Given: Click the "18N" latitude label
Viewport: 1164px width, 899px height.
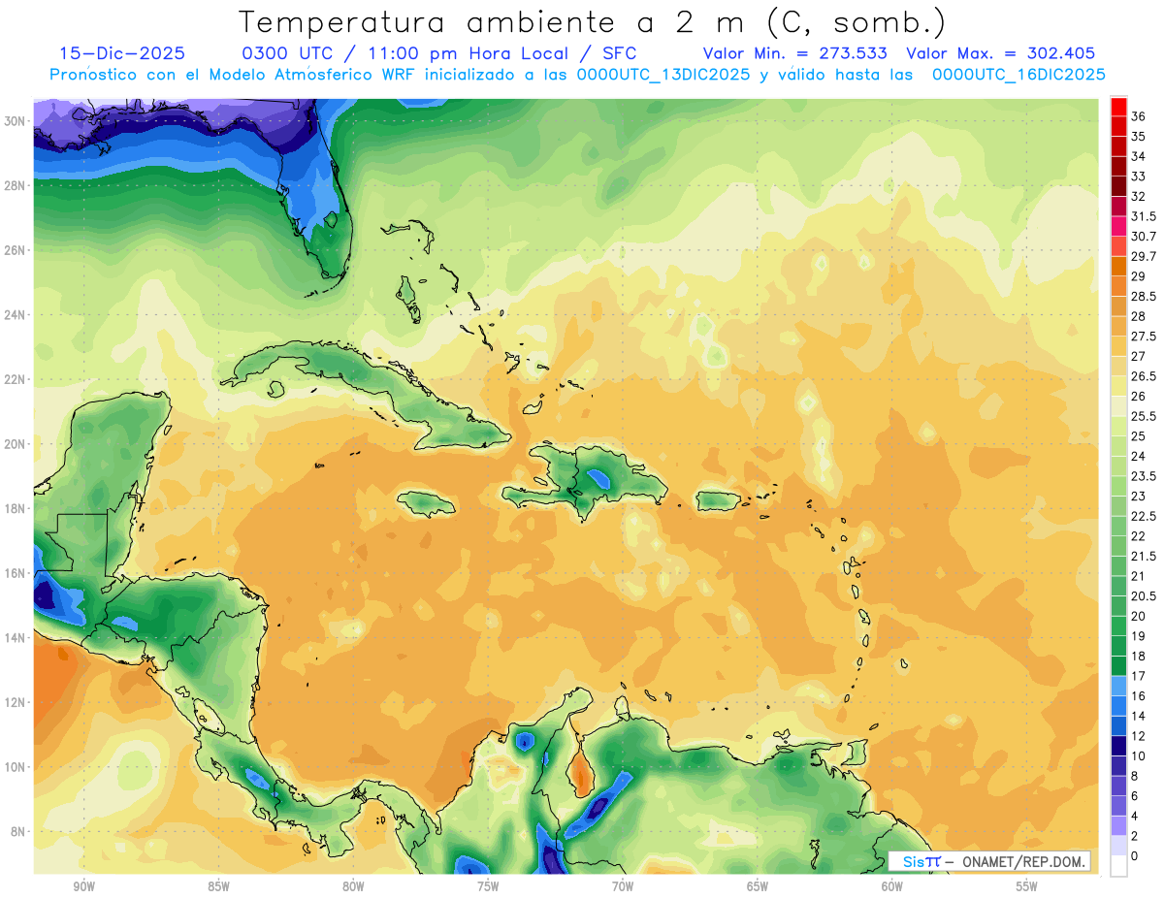Looking at the screenshot, I should tap(15, 509).
